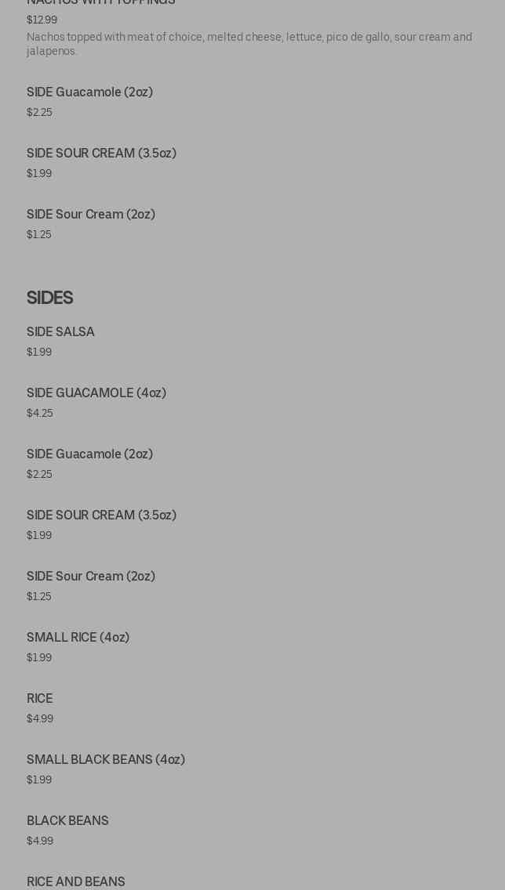The width and height of the screenshot is (505, 890).
Task: Select the SIDE SALSA menu item
Action: [x=60, y=332]
